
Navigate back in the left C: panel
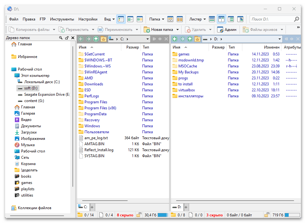(81, 39)
